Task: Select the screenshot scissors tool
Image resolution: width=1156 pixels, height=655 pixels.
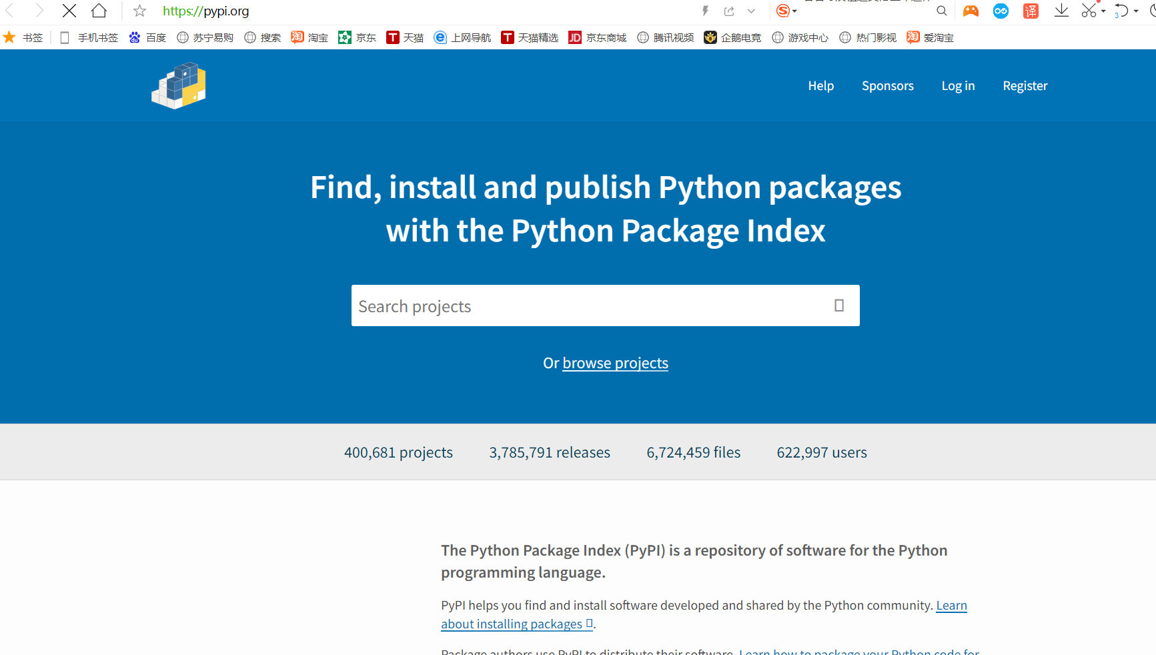Action: coord(1087,11)
